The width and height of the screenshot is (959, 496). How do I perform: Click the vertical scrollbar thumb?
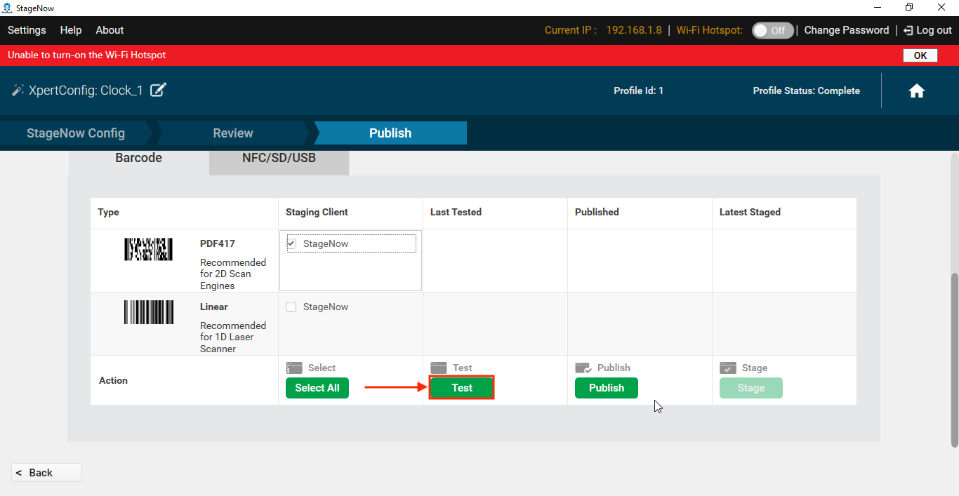pos(954,358)
